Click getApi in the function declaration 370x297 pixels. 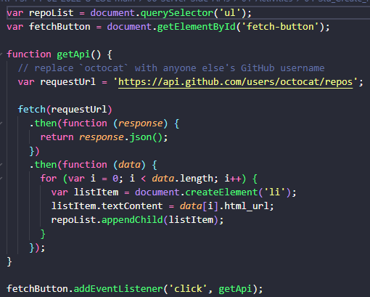pyautogui.click(x=73, y=54)
